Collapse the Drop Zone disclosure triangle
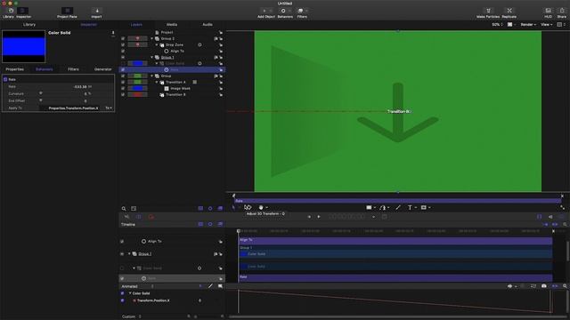The image size is (570, 320). [x=157, y=44]
